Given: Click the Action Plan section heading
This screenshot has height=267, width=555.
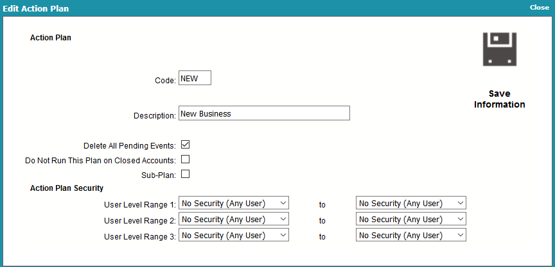Looking at the screenshot, I should pos(51,38).
